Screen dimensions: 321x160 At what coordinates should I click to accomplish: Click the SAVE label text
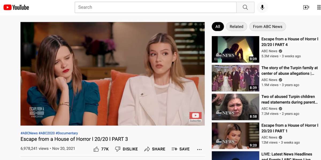pos(185,149)
